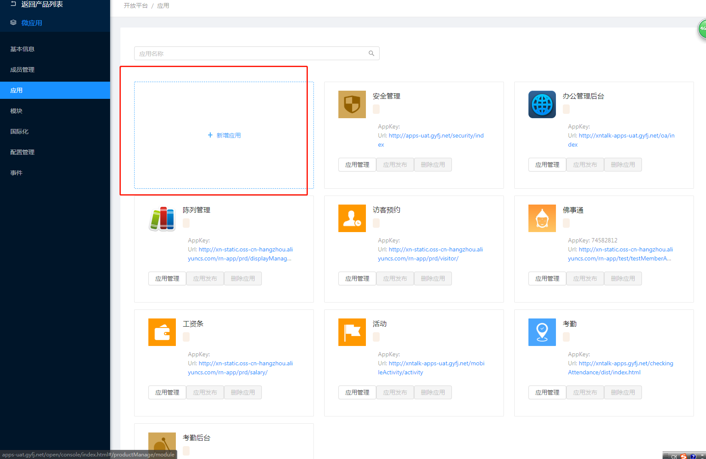Click 应用管理 for 安全管理

357,165
